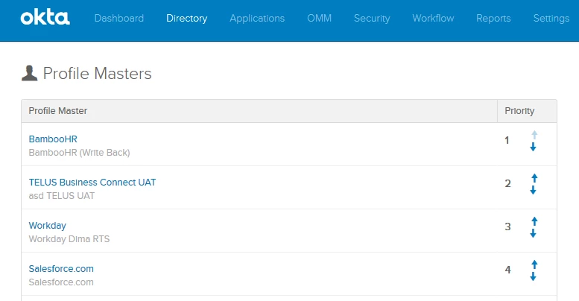Move BambooHR priority down
Viewport: 579px width, 301px height.
point(534,147)
